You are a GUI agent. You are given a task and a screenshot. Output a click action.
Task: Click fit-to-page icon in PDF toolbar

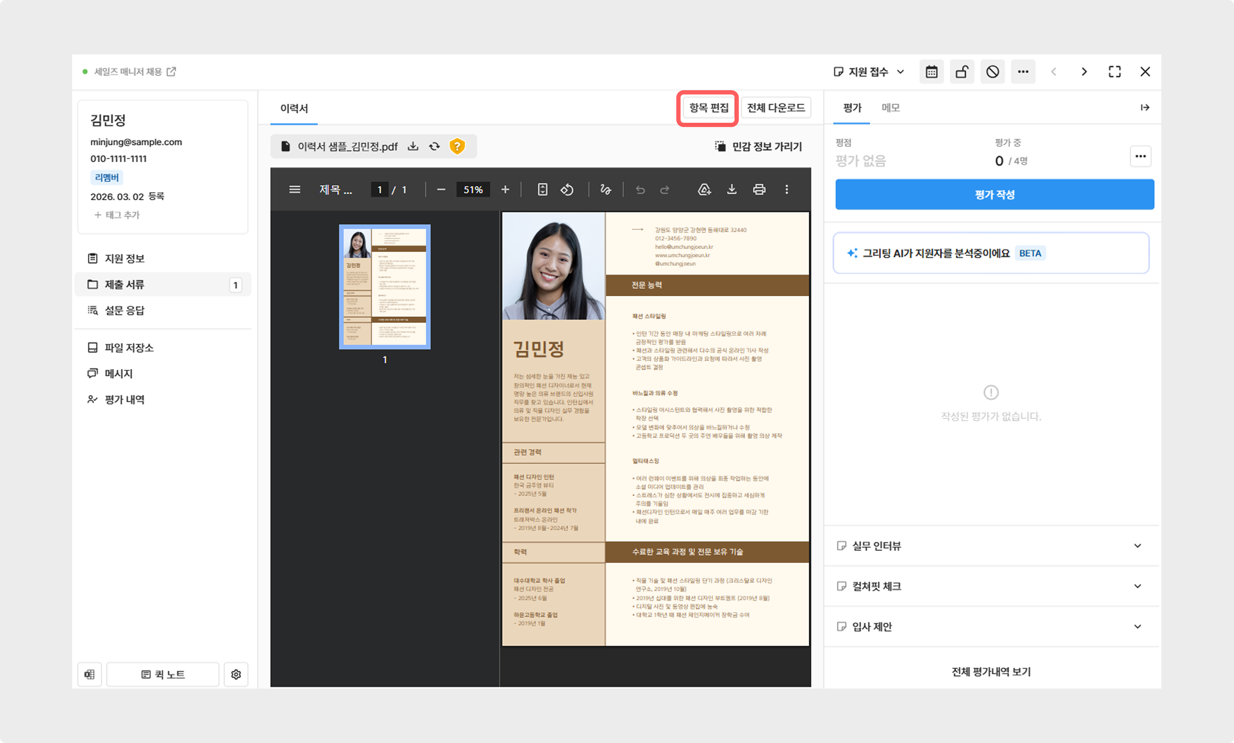(x=543, y=189)
